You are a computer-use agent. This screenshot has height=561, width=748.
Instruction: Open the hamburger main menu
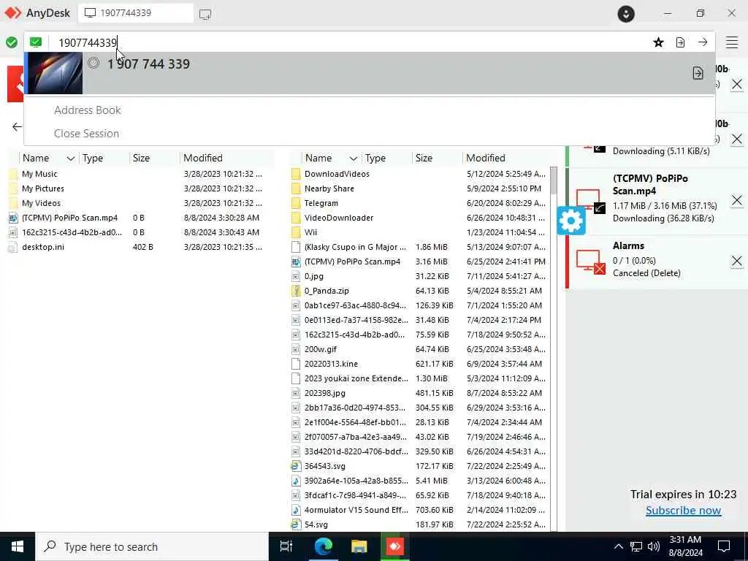coord(732,42)
